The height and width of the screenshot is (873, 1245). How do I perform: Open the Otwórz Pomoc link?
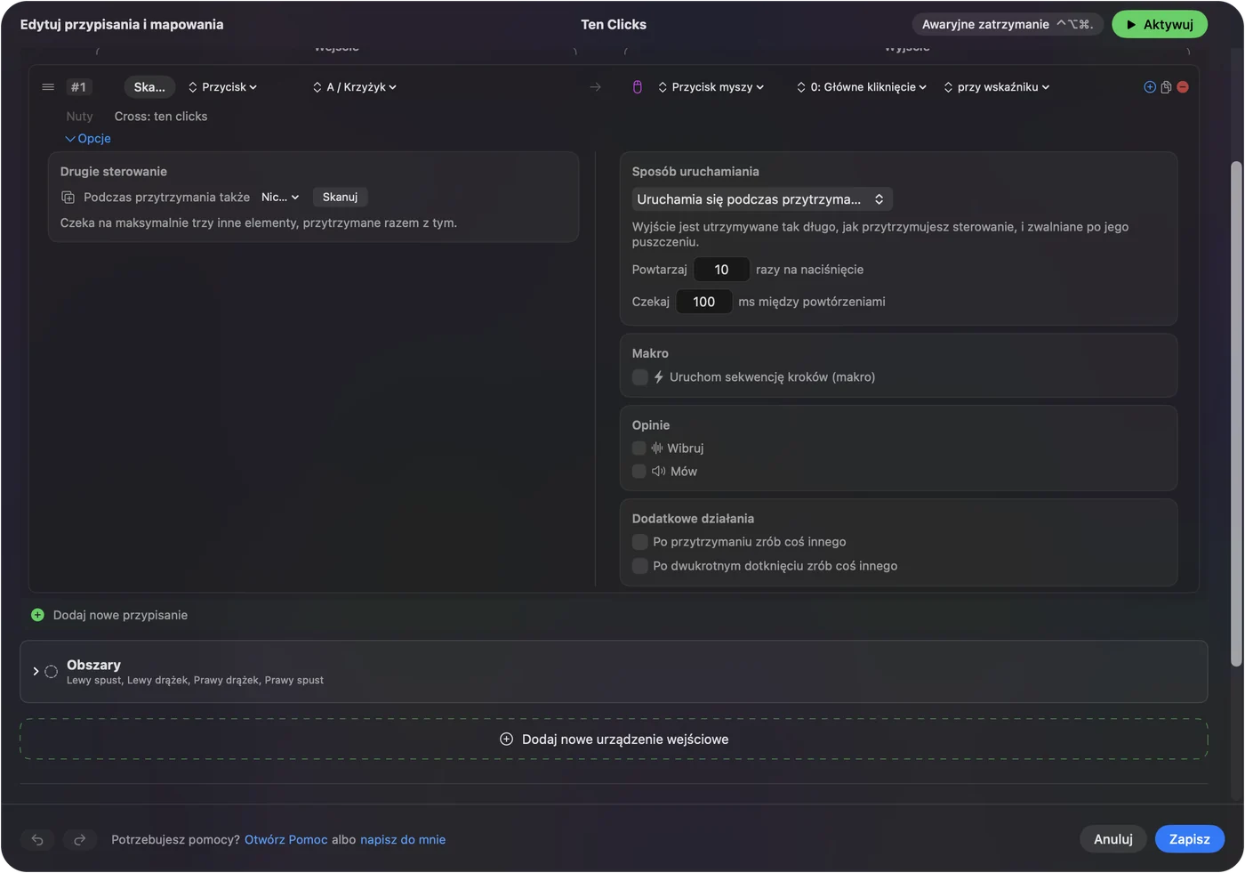(x=286, y=840)
